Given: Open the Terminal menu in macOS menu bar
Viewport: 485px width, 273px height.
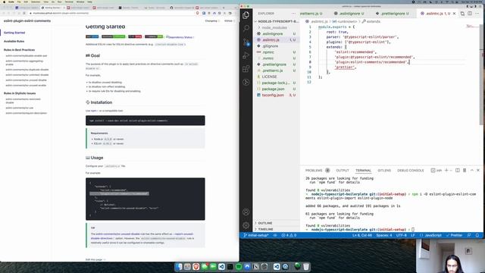Looking at the screenshot, I should (69, 2).
